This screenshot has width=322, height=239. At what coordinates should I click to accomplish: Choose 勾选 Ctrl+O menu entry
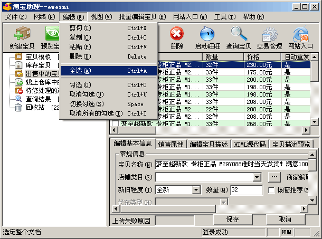(x=109, y=85)
